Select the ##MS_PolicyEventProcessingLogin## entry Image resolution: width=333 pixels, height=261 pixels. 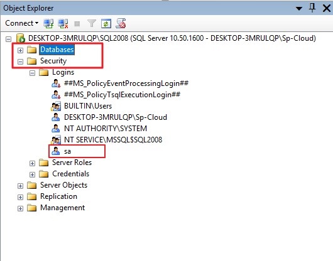[126, 83]
